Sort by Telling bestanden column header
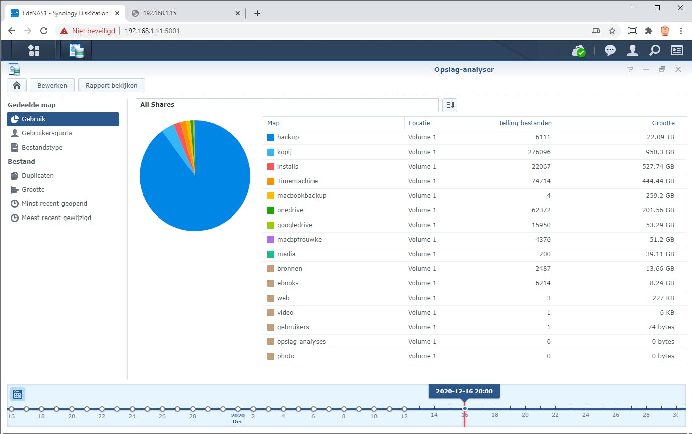This screenshot has width=692, height=434. [525, 123]
